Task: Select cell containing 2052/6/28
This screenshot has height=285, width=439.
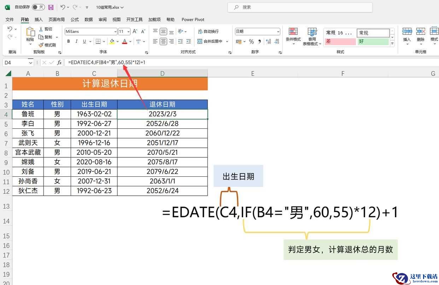Action: (163, 124)
